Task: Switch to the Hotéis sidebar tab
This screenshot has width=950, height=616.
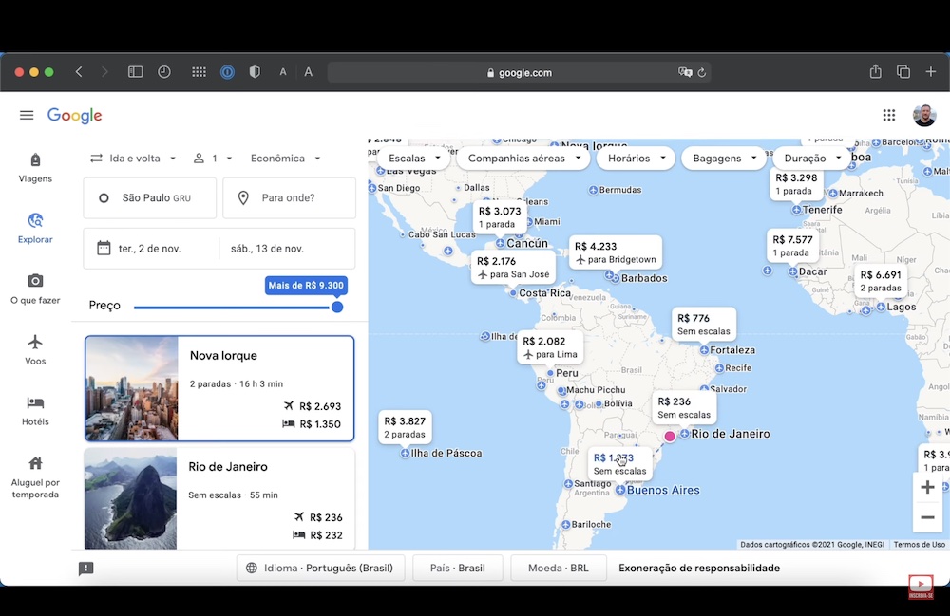Action: click(x=35, y=411)
